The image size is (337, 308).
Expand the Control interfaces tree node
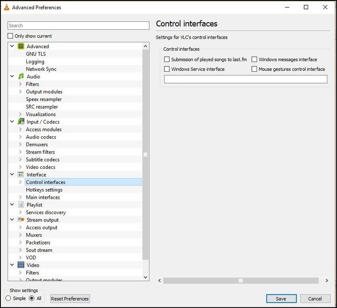point(20,182)
